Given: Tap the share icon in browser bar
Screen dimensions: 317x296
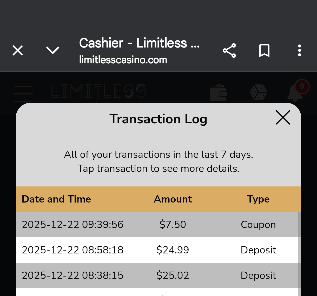Looking at the screenshot, I should point(229,50).
